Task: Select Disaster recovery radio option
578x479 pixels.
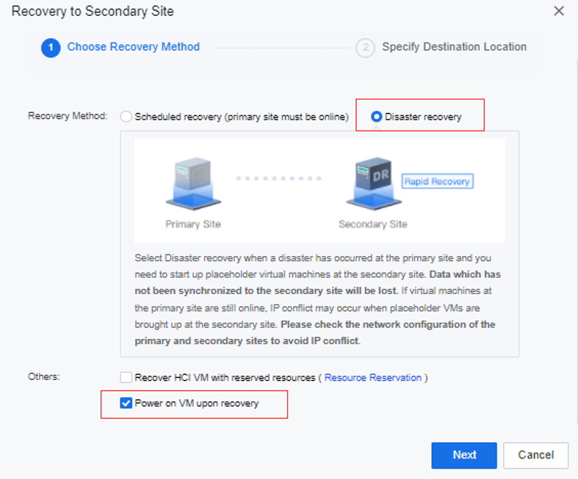Action: click(x=376, y=117)
